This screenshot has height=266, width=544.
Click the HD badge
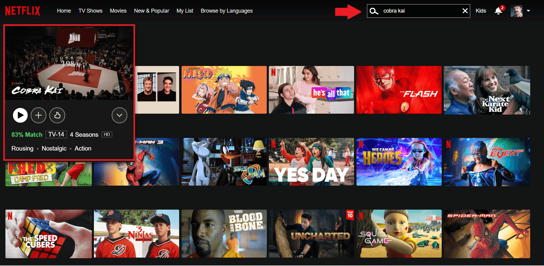click(107, 135)
